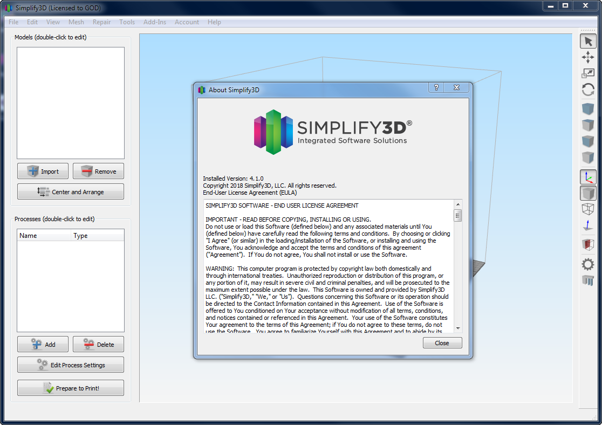The width and height of the screenshot is (602, 425).
Task: Minimize the Simplify3D main window
Action: tap(551, 6)
